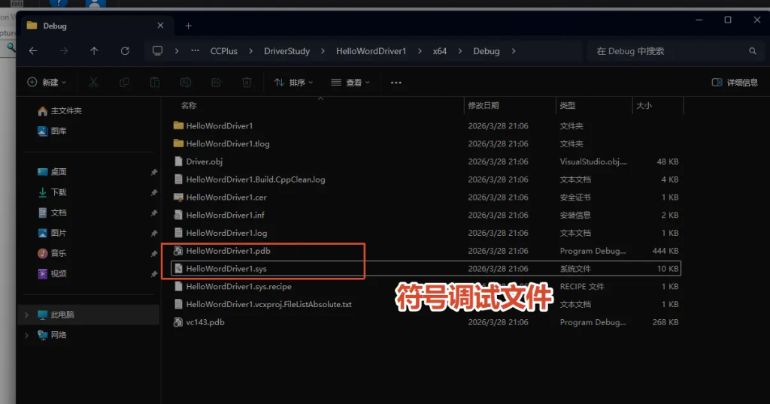This screenshot has height=404, width=770.
Task: Select the Debug tab
Action: tap(95, 26)
